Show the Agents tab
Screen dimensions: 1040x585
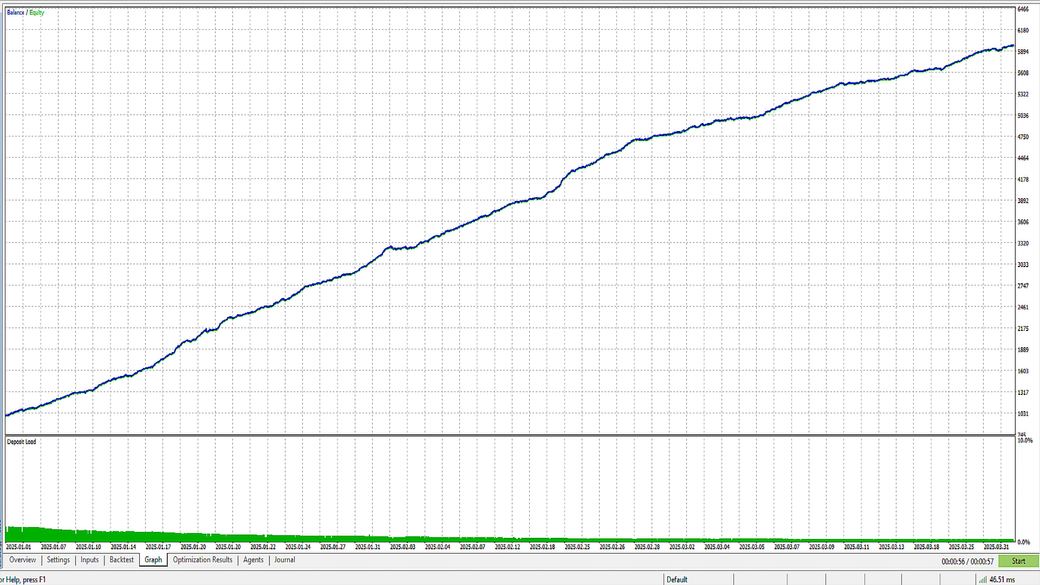[x=253, y=560]
